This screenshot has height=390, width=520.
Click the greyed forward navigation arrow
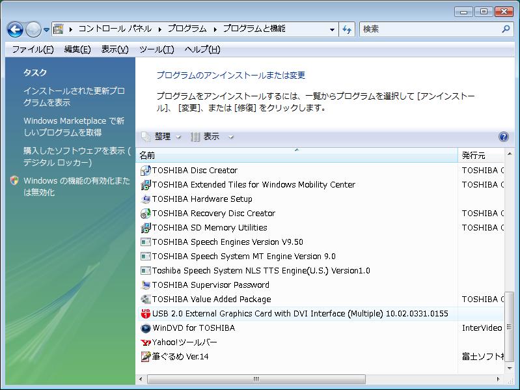(33, 30)
